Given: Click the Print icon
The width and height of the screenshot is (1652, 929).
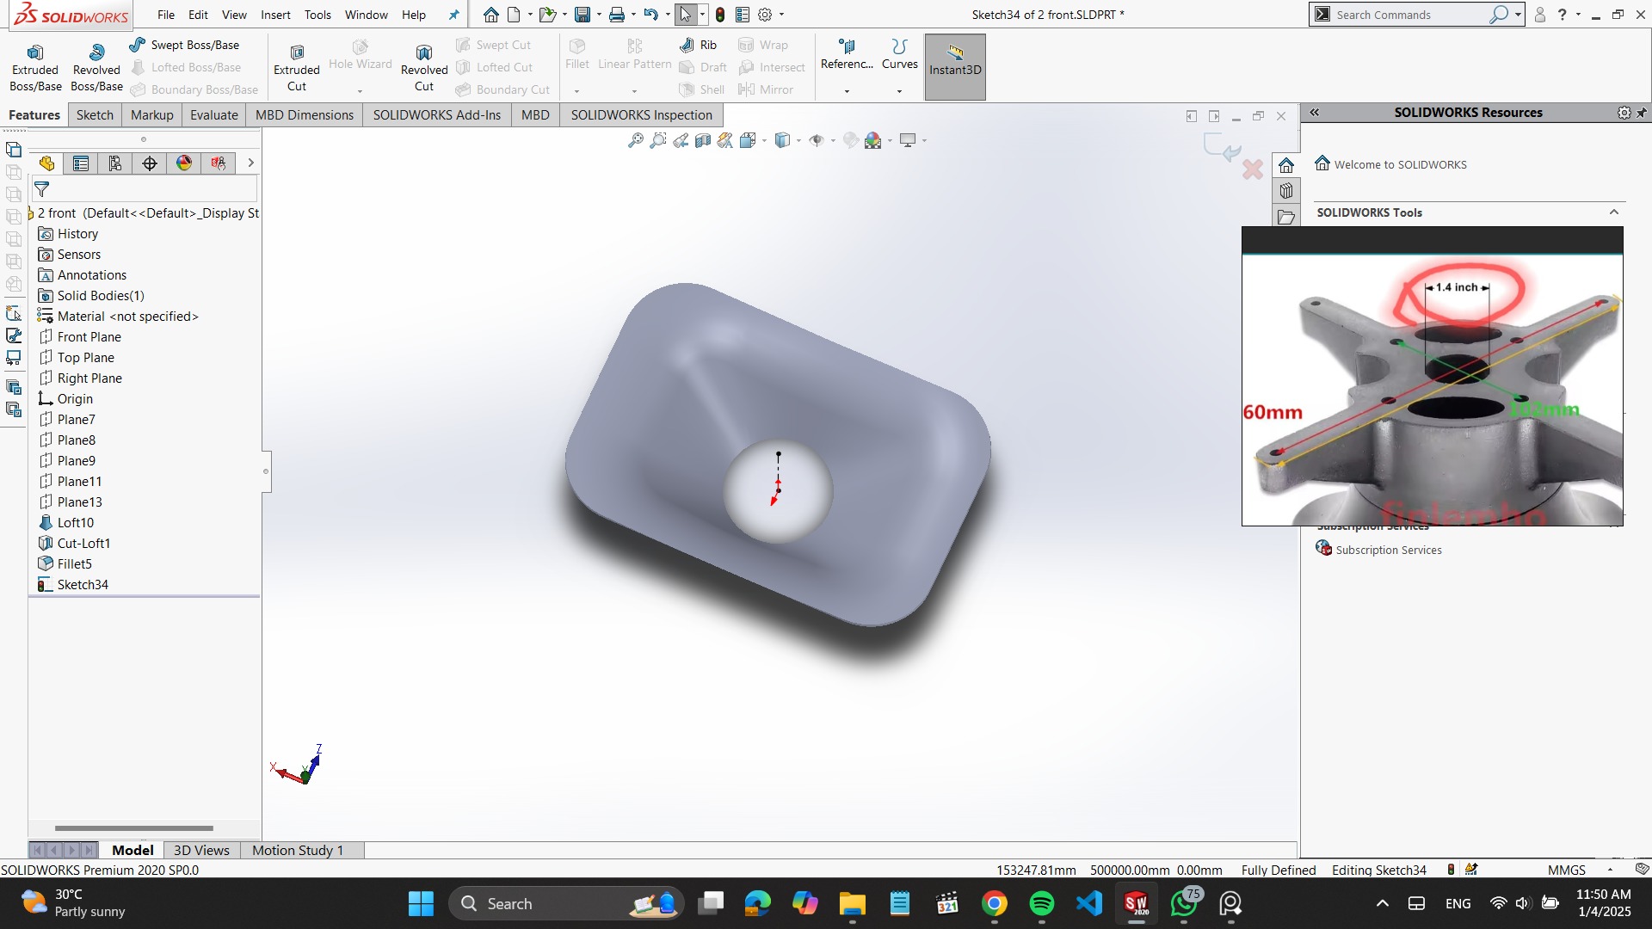Looking at the screenshot, I should click(617, 15).
